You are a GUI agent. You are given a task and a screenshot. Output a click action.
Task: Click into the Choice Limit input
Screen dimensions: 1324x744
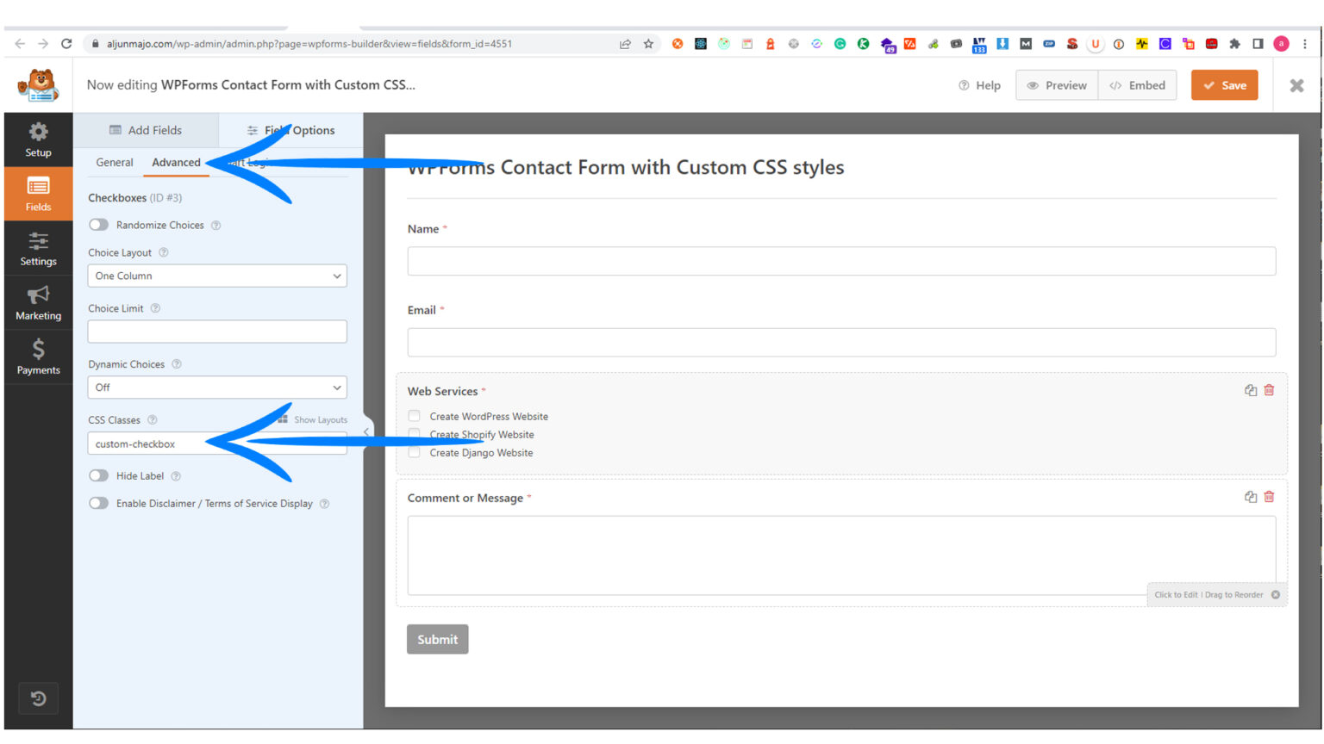coord(217,332)
